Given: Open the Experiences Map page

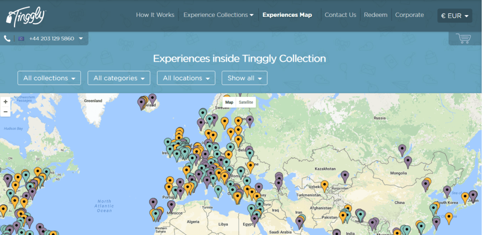Looking at the screenshot, I should click(x=287, y=15).
